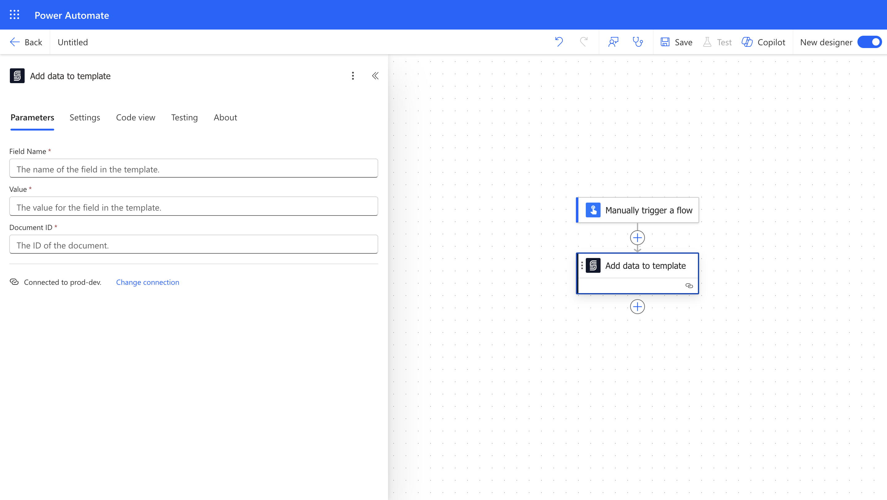Click the Undo arrow icon
This screenshot has height=500, width=887.
pos(559,42)
